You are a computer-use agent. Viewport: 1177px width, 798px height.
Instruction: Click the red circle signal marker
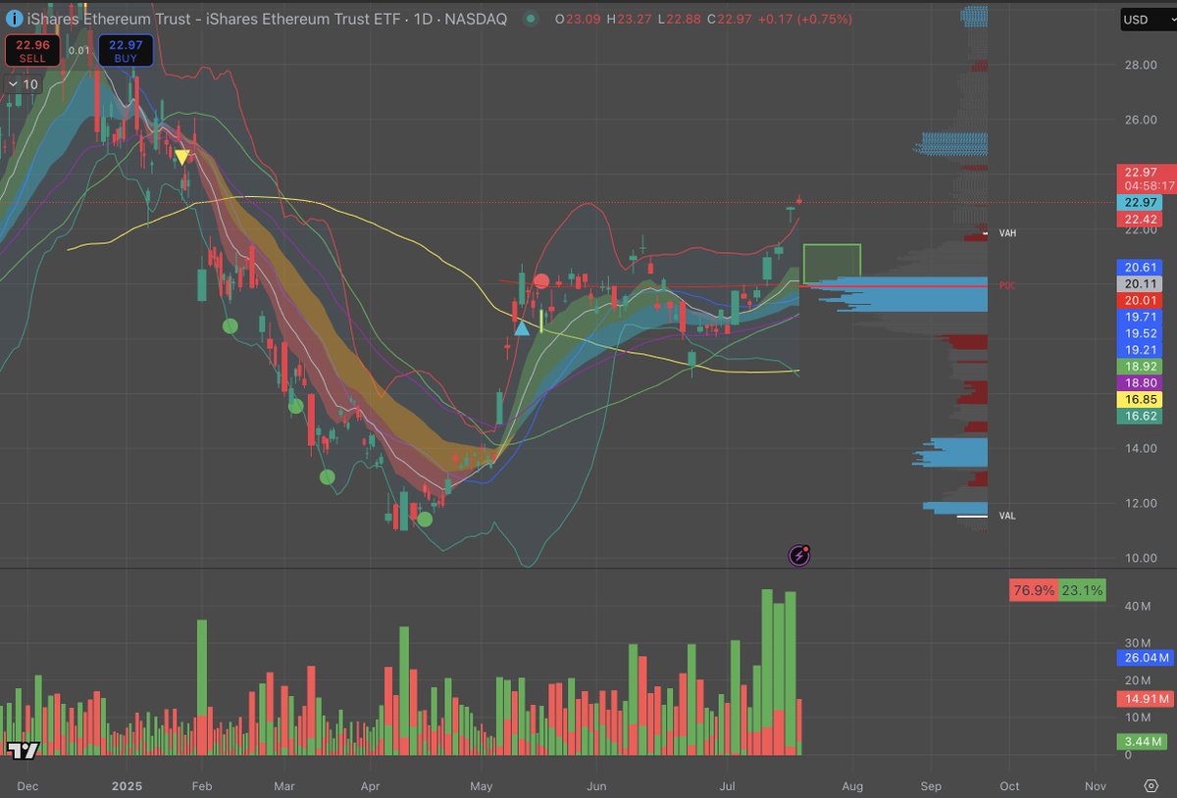(541, 282)
